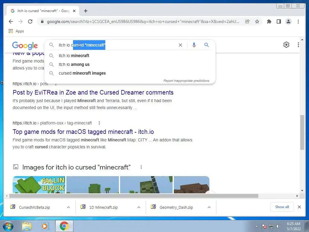The height and width of the screenshot is (232, 309).
Task: Open the Windows Start menu
Action: point(8,226)
